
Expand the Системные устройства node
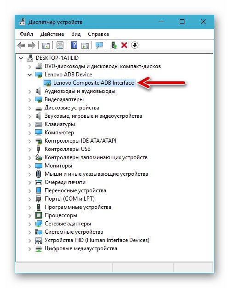(x=30, y=232)
